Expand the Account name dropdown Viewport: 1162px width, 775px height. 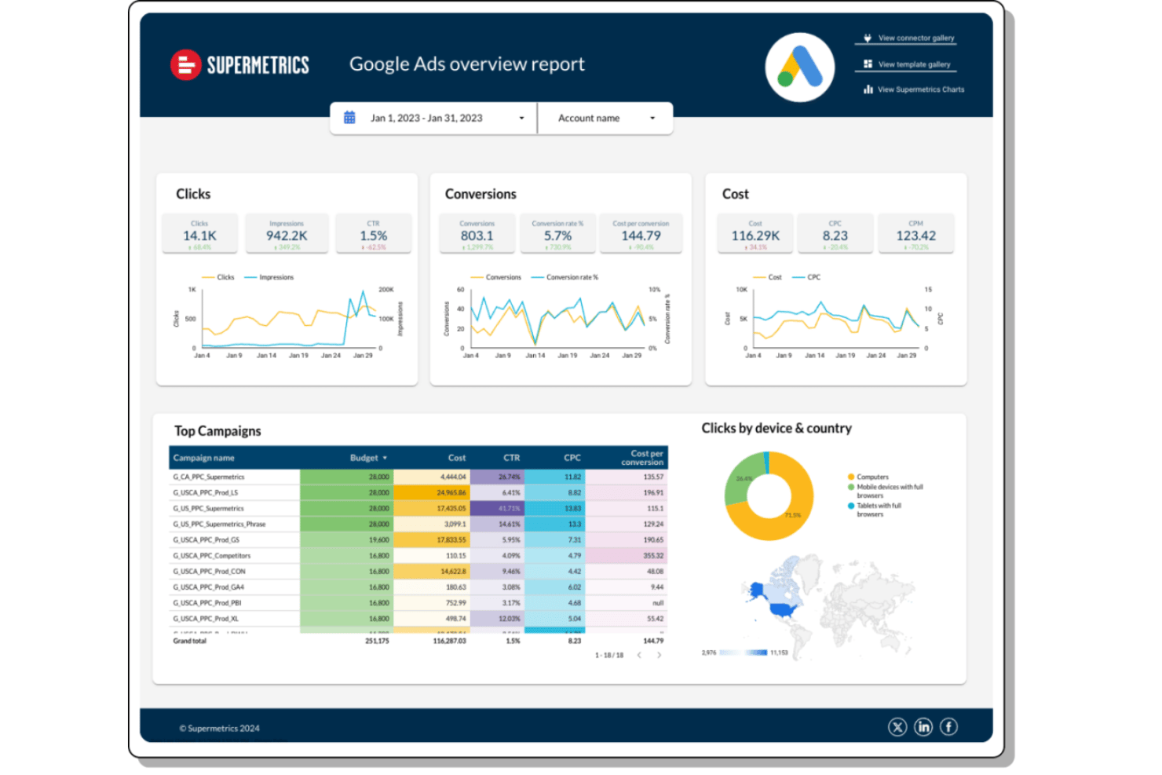(x=605, y=118)
